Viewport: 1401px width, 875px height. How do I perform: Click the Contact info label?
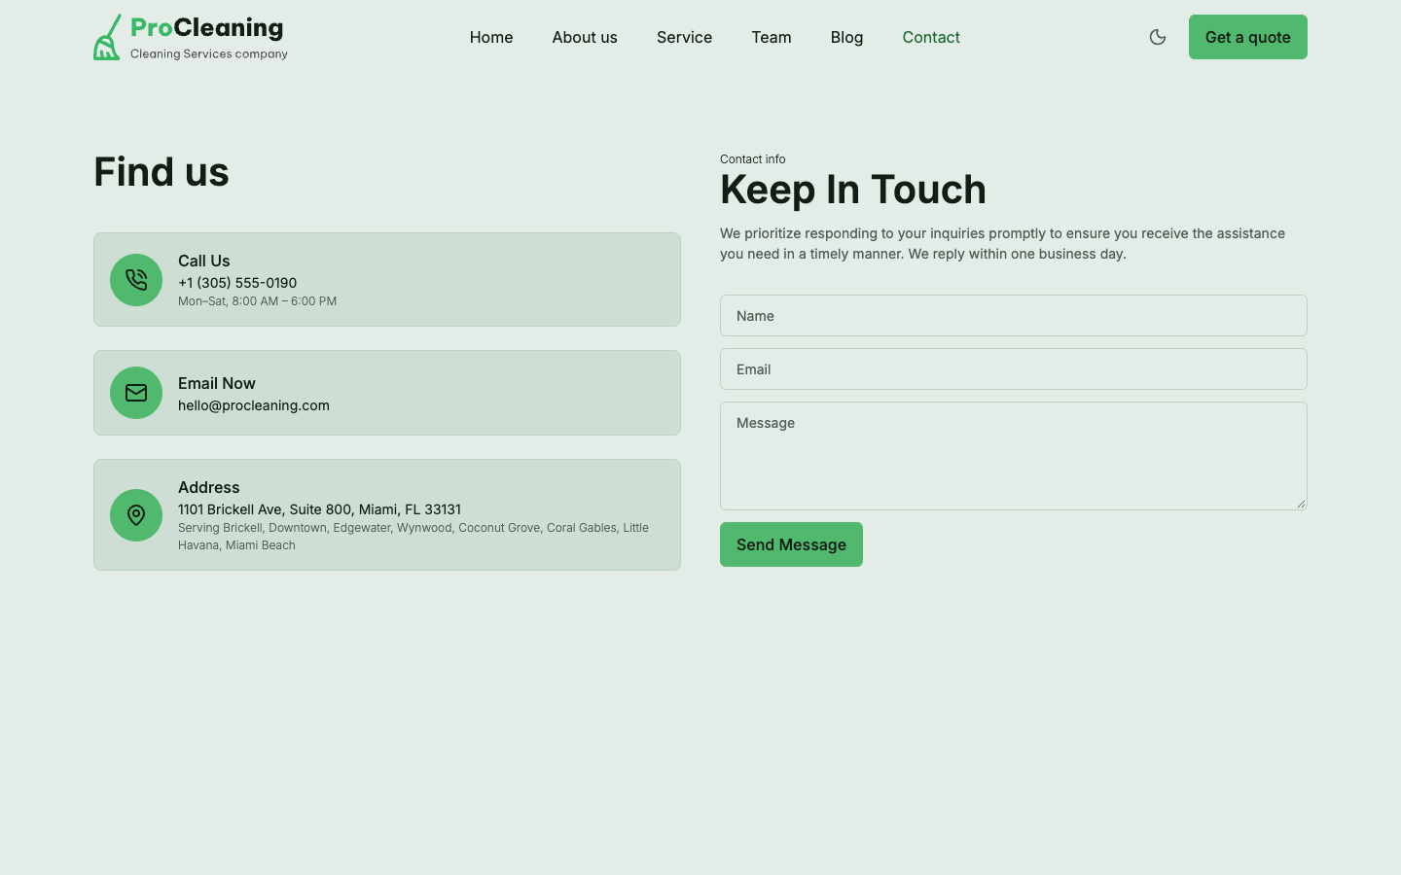[x=753, y=159]
